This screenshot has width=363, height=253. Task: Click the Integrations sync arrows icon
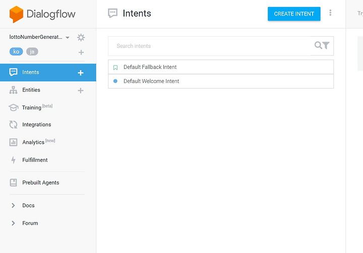click(x=13, y=125)
